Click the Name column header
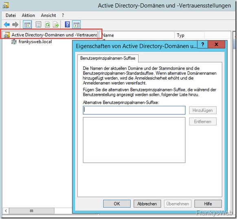This screenshot has width=237, height=219. [x=138, y=35]
